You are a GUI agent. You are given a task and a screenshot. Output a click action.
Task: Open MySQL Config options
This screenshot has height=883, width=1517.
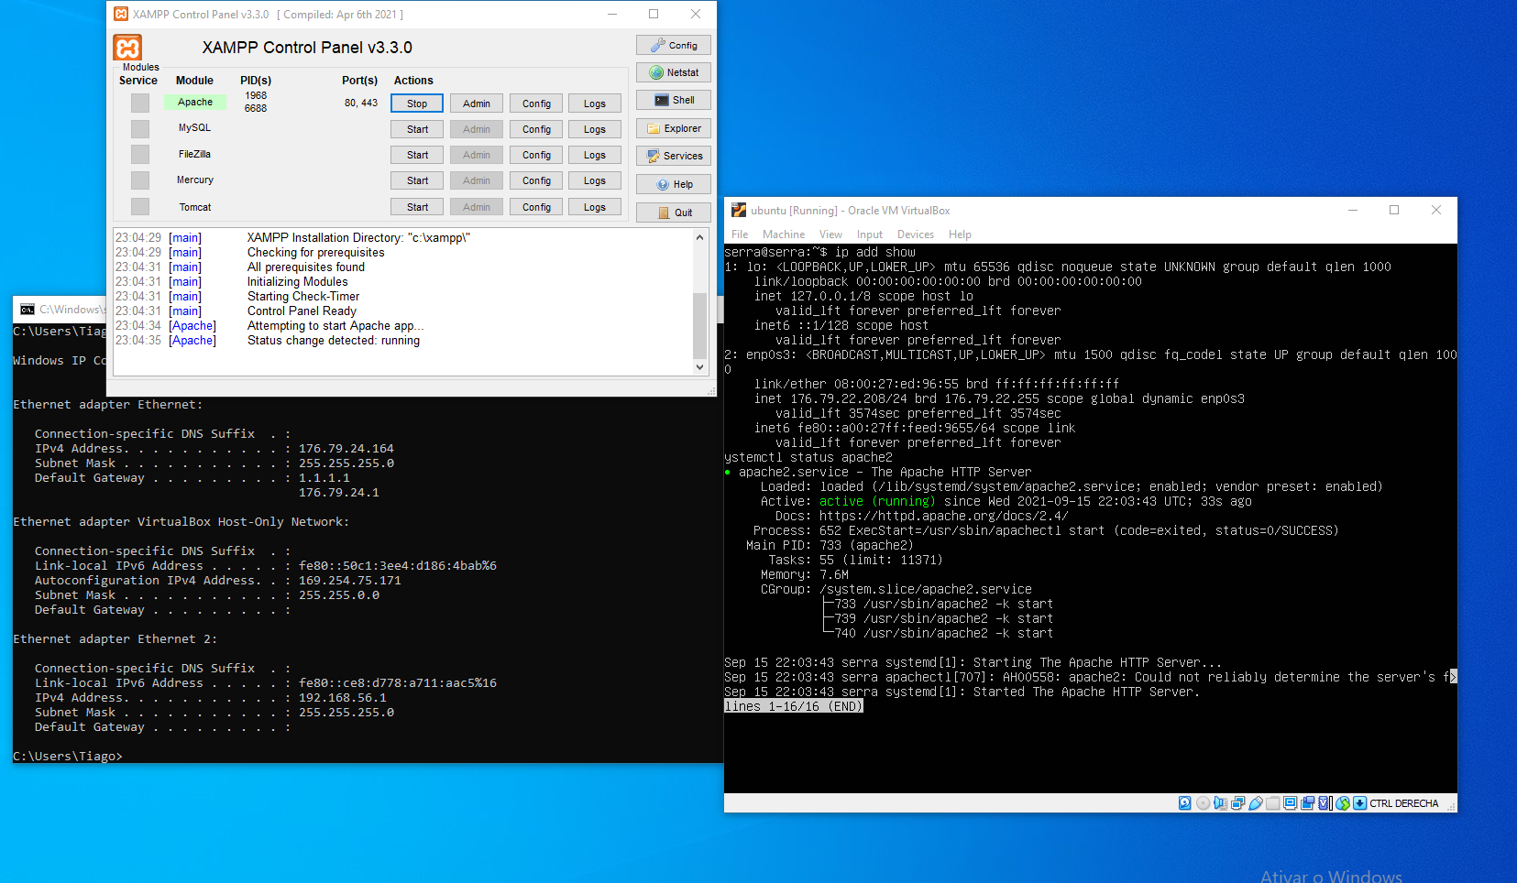coord(536,129)
